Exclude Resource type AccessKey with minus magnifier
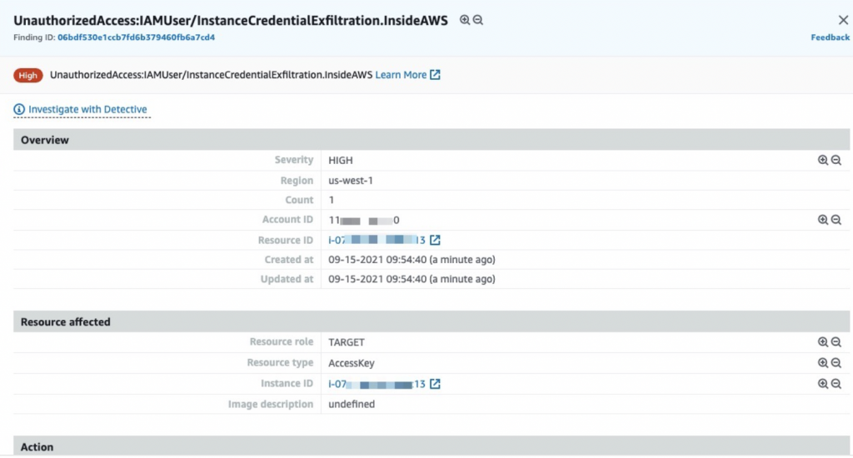Viewport: 853px width, 458px height. click(x=836, y=363)
